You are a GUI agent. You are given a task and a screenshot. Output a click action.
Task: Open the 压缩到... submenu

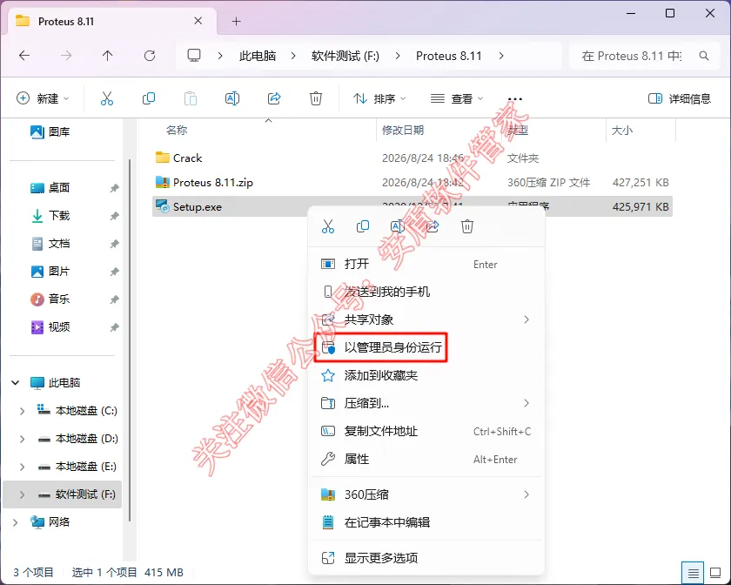click(426, 404)
